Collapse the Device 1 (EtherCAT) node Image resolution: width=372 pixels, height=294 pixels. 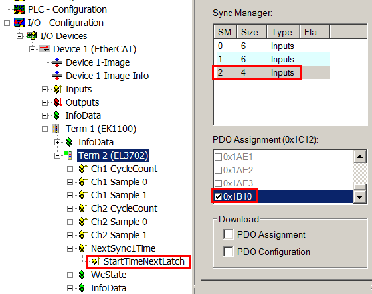[32, 49]
